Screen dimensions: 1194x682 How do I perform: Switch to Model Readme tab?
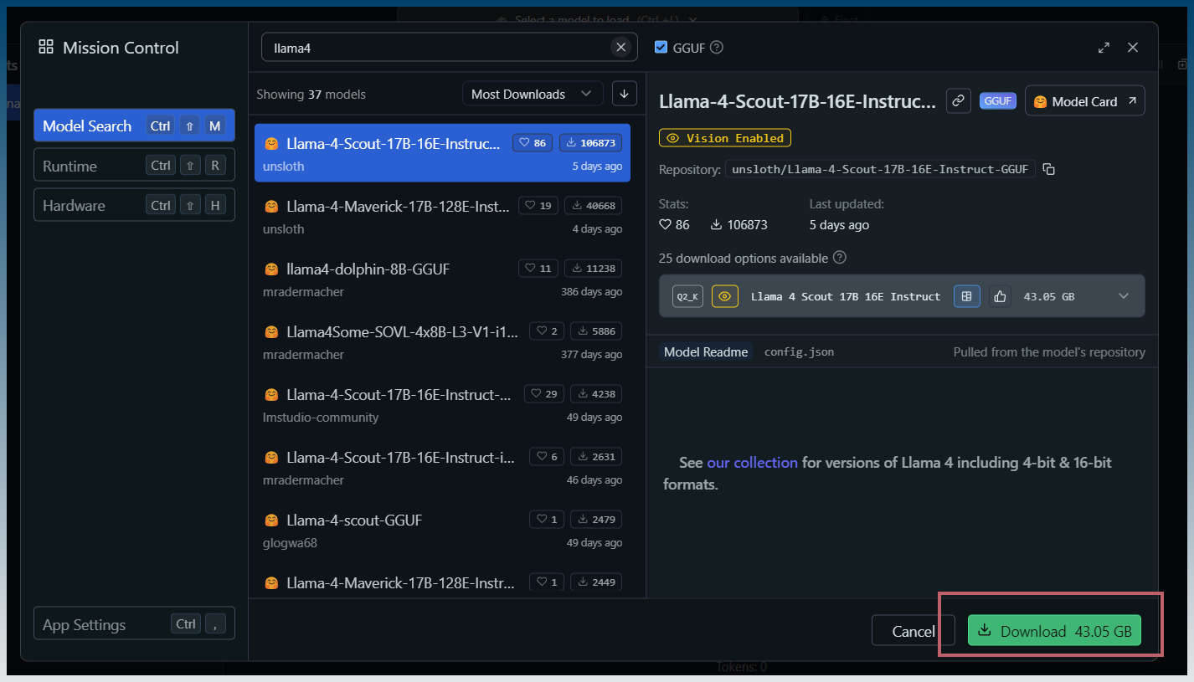(705, 352)
